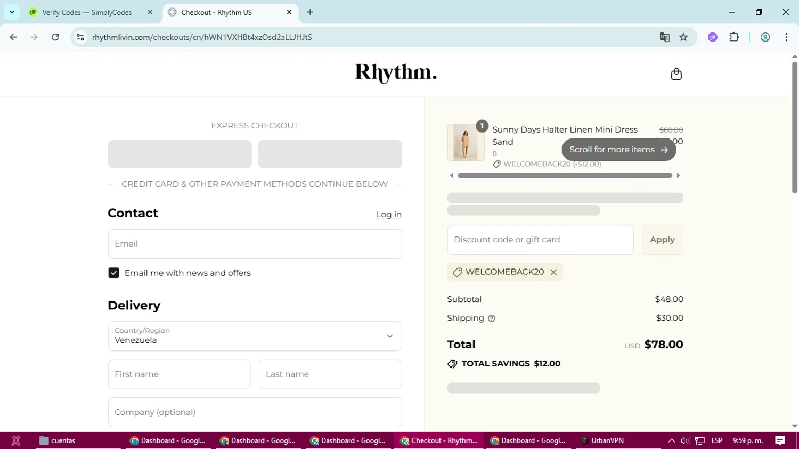
Task: Open the taskbar start X icon
Action: (x=16, y=440)
